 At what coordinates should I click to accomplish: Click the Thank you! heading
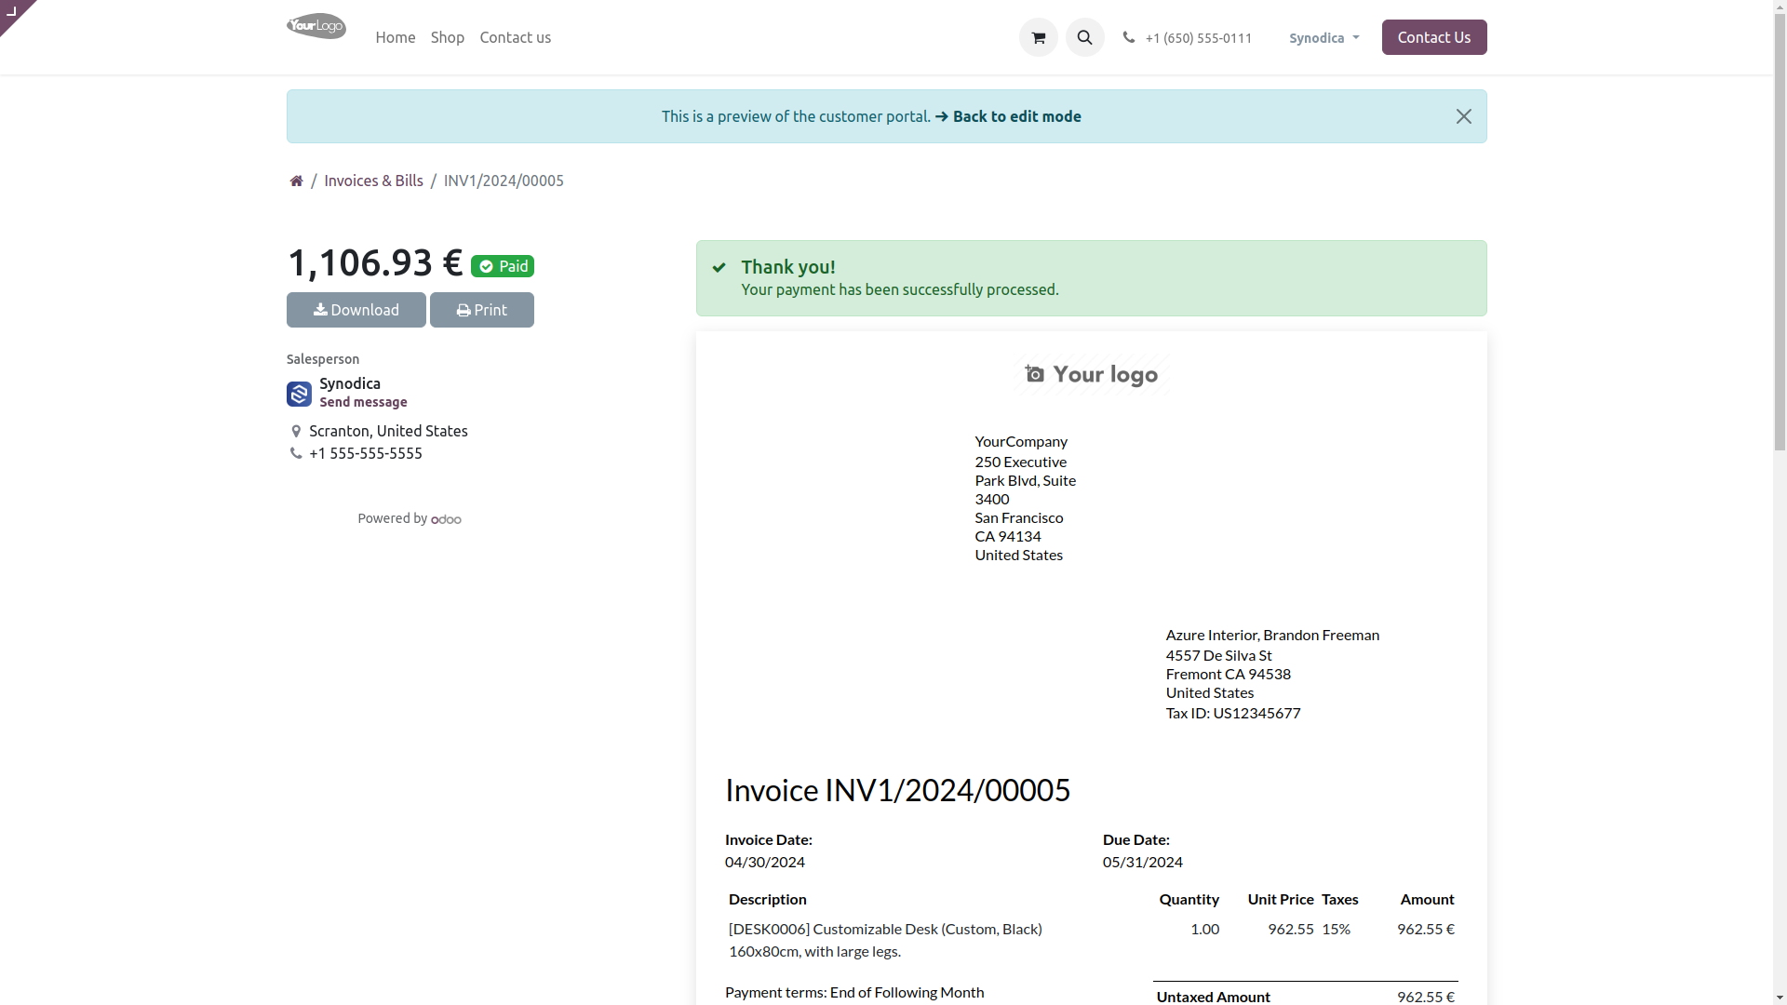[x=788, y=267]
